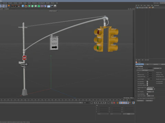Toggle Use Animation checkbox
The height and width of the screenshot is (123, 165).
tap(147, 82)
